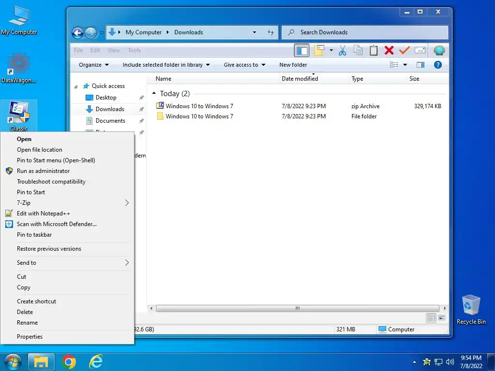Toggle the preview pane button

click(x=421, y=65)
